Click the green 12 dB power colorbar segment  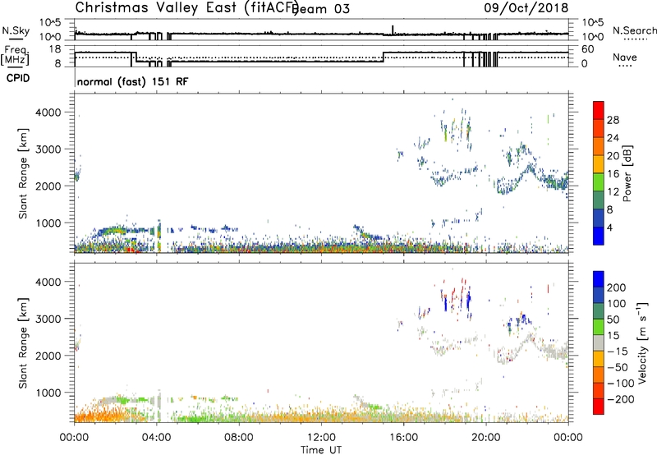tap(599, 182)
